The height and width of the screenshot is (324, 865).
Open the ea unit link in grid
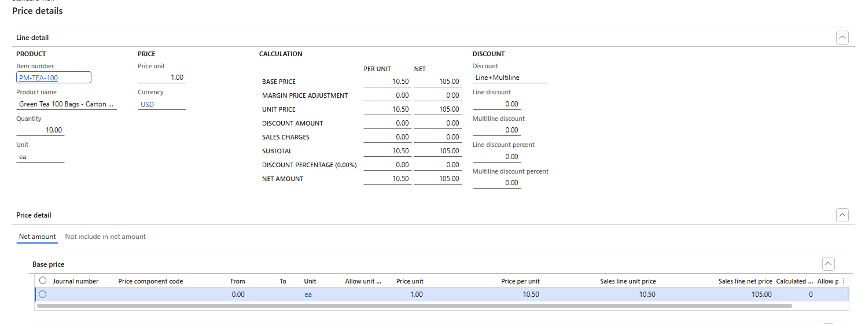pos(308,294)
